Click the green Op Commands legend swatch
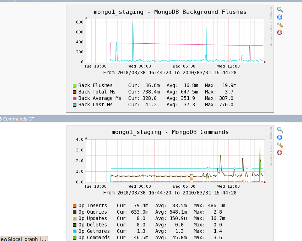Image resolution: width=302 pixels, height=241 pixels. 75,237
